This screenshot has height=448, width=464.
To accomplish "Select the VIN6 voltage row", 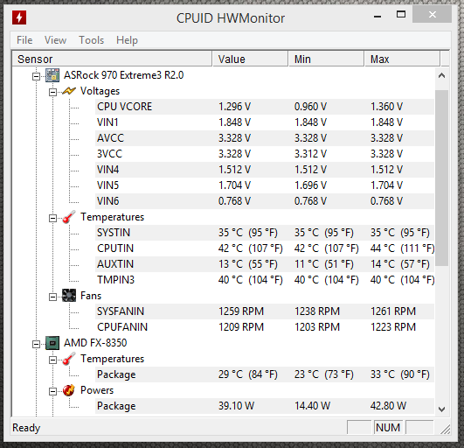I will coord(265,201).
